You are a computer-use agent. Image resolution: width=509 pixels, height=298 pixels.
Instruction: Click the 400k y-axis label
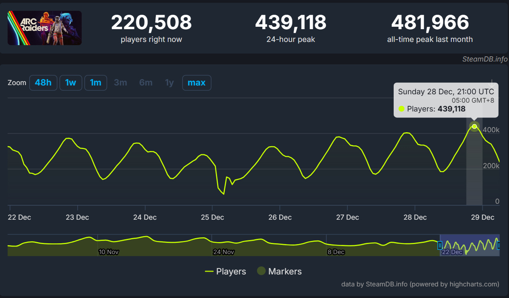click(x=491, y=130)
